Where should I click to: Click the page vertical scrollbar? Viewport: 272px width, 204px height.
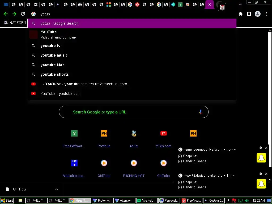270,100
